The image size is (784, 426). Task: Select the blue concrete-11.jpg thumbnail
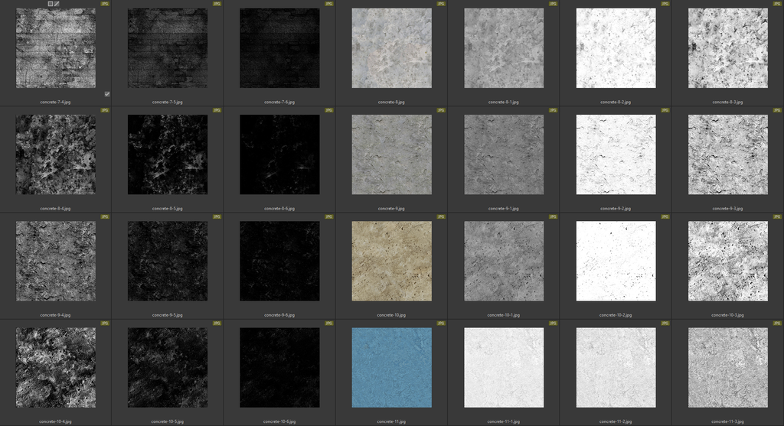(x=391, y=368)
